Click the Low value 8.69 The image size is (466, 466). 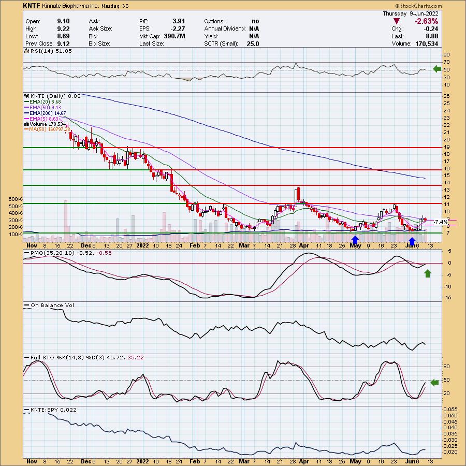click(x=63, y=36)
